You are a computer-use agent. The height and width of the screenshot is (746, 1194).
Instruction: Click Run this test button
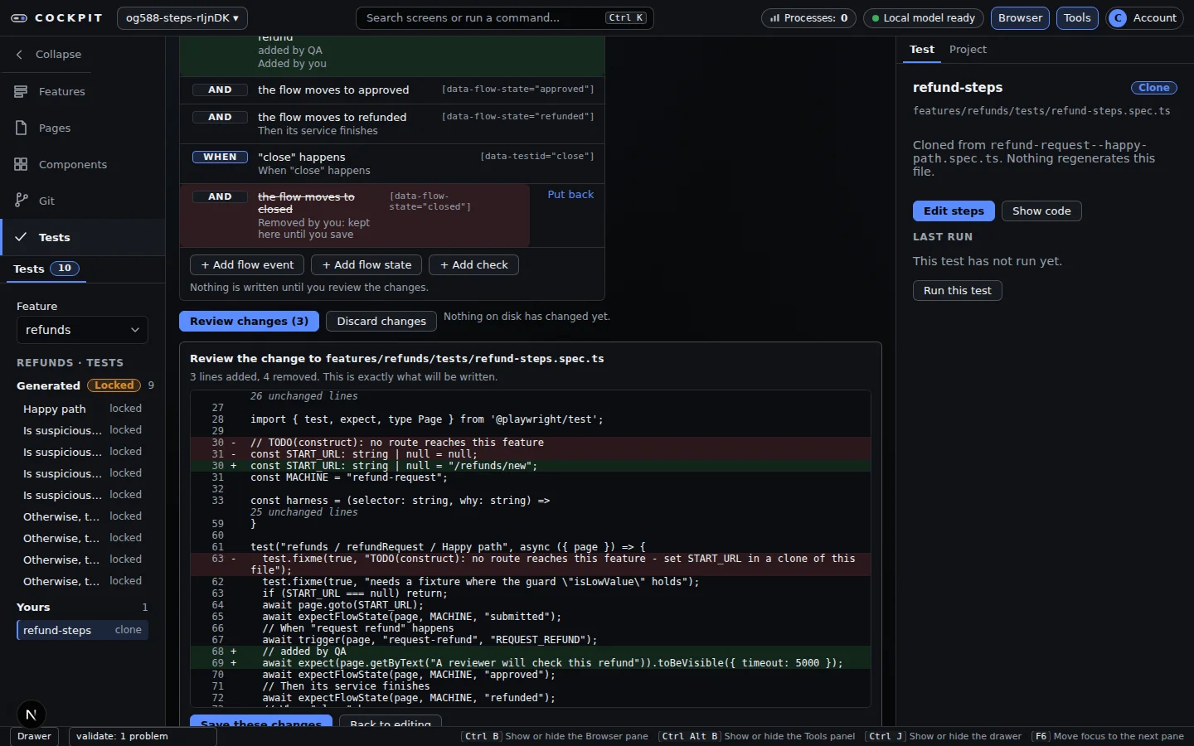(958, 290)
